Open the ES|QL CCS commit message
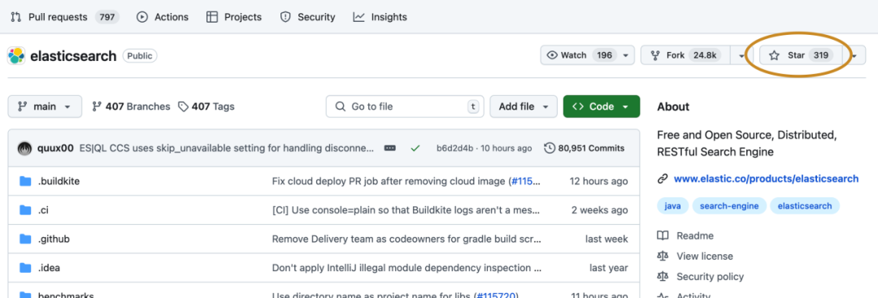Viewport: 878px width, 298px height. [x=226, y=148]
